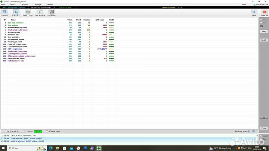Open the Service menu

[x=13, y=4]
